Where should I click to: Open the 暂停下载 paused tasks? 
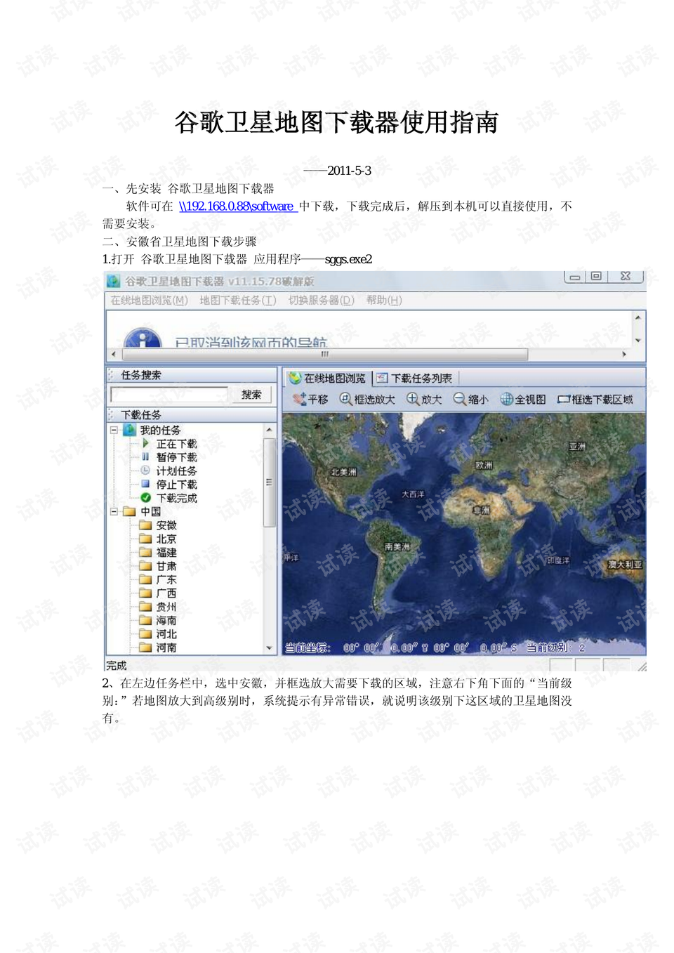point(169,457)
